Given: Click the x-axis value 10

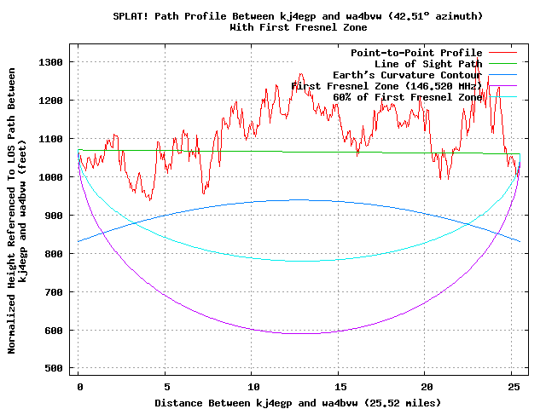Looking at the screenshot, I should tap(253, 387).
